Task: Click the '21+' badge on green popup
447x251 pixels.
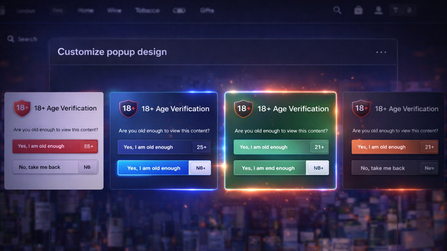Action: [319, 147]
